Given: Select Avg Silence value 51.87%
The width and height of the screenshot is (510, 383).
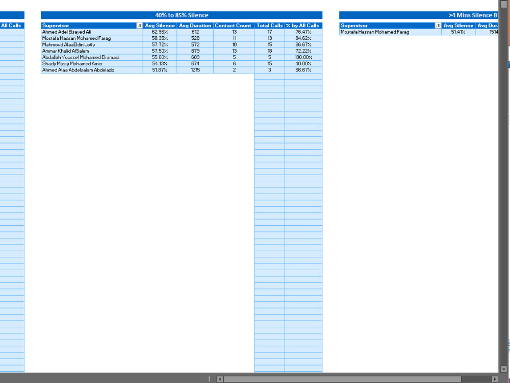Looking at the screenshot, I should (160, 70).
